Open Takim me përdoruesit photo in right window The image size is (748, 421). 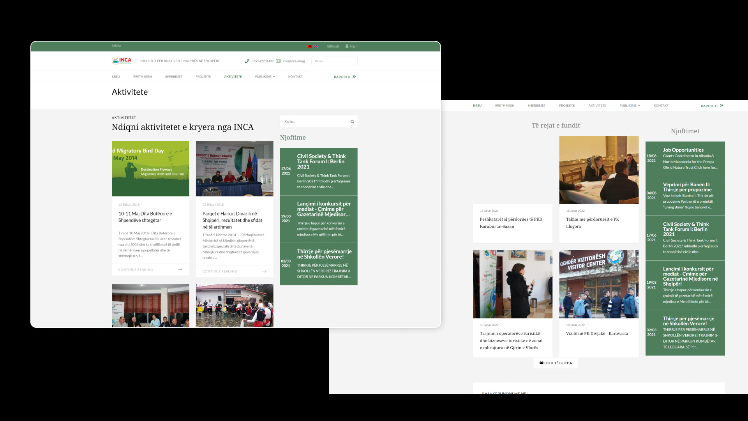point(599,170)
